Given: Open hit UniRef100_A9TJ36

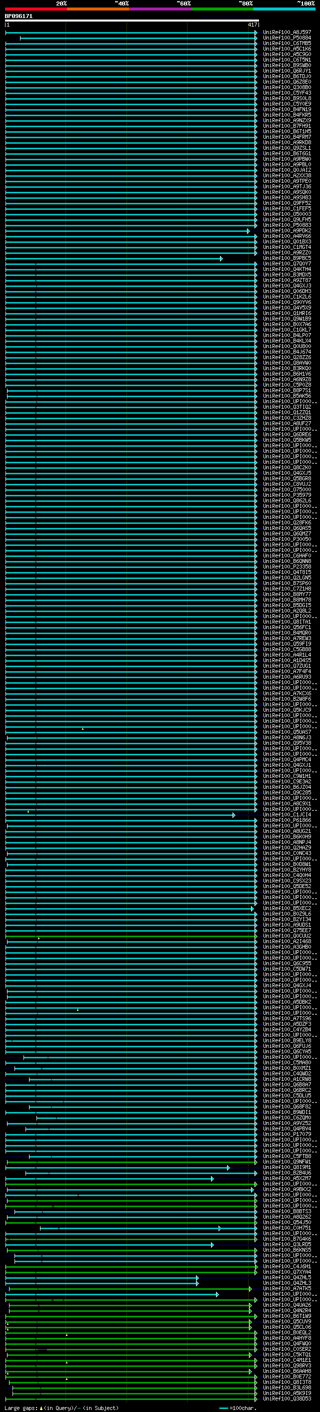Looking at the screenshot, I should [286, 186].
